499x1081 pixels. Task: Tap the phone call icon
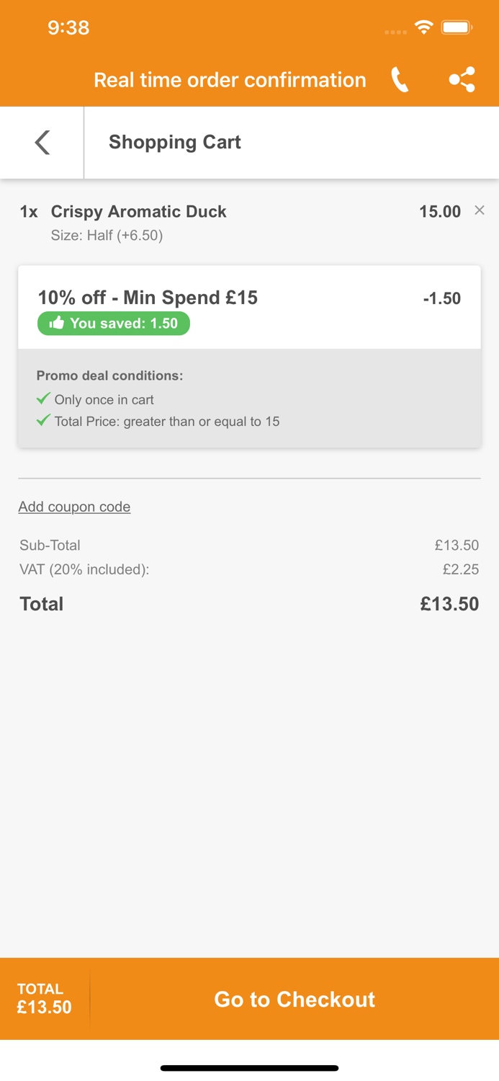[x=400, y=80]
